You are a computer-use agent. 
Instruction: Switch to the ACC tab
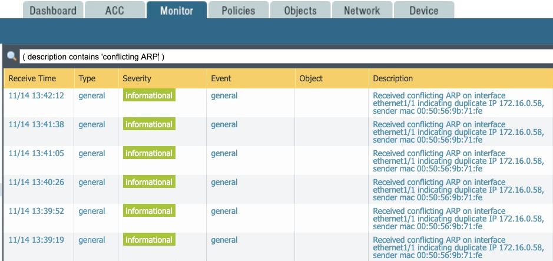115,11
